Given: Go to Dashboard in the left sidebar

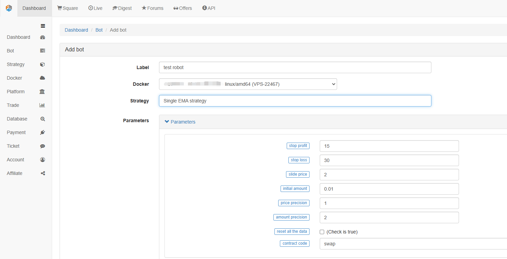Looking at the screenshot, I should 18,37.
